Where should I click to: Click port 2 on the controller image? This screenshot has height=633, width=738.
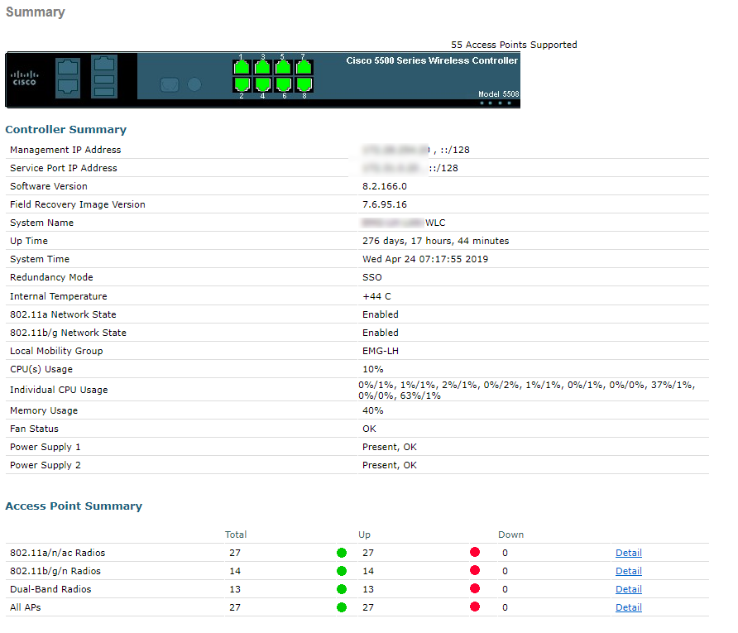tap(242, 84)
